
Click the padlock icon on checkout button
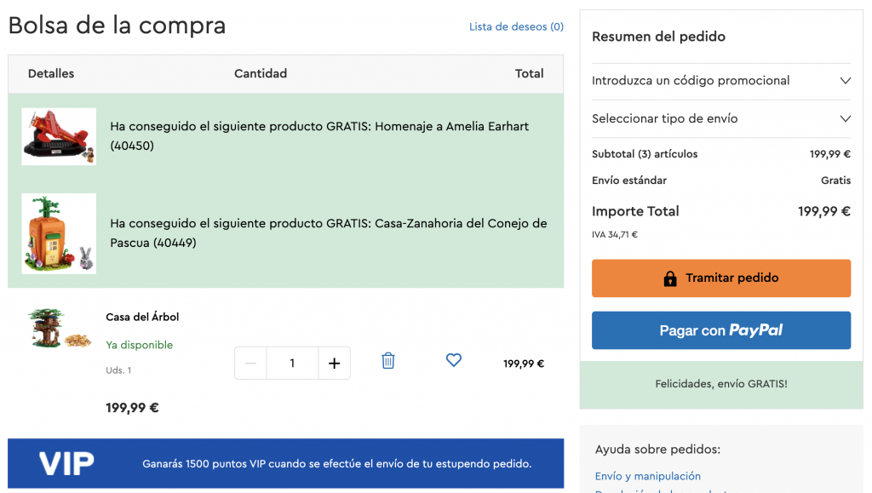[670, 278]
